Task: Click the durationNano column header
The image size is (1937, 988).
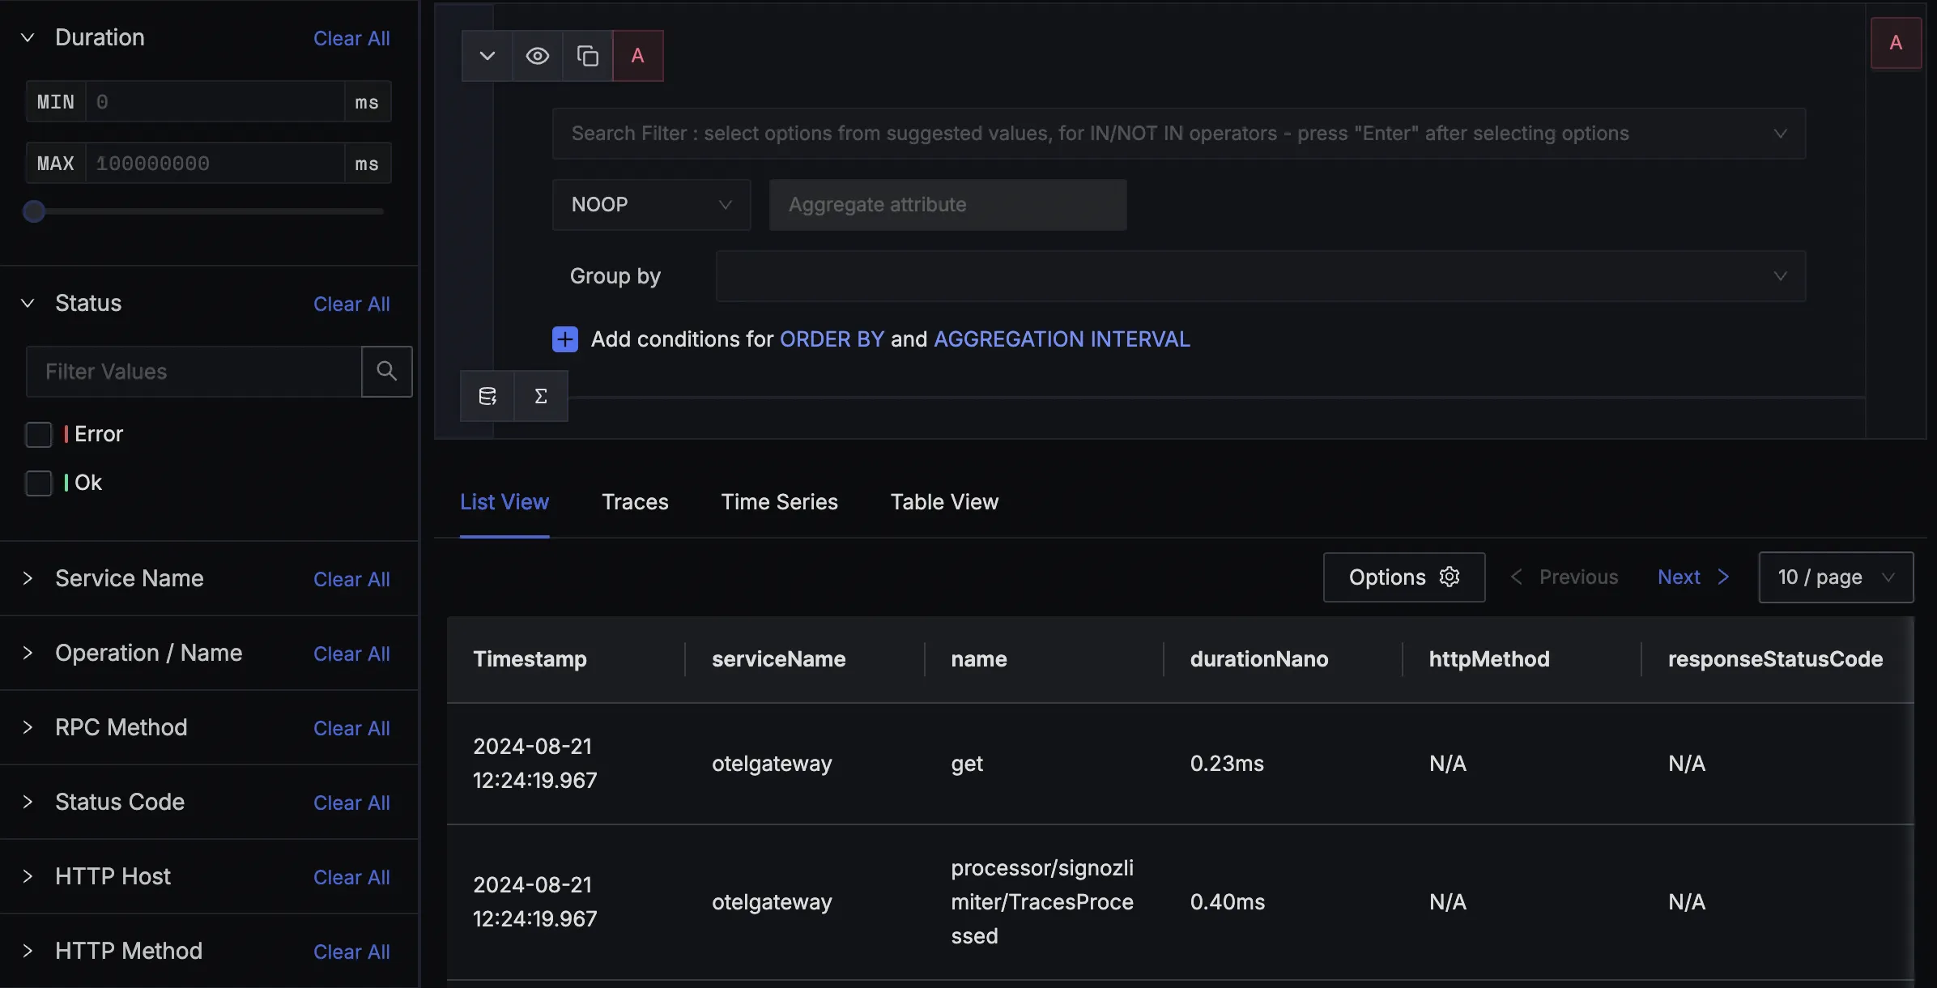Action: 1258,659
